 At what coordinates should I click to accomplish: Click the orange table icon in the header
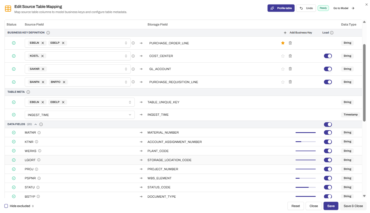[8, 9]
